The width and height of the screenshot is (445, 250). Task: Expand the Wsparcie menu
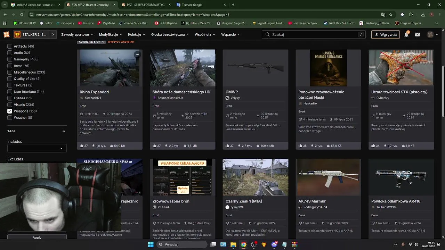pos(230,34)
